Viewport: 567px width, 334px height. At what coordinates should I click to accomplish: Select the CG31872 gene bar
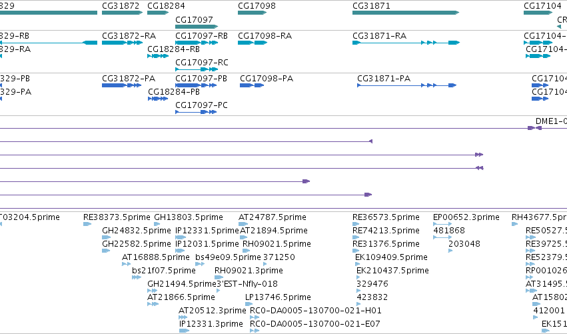pyautogui.click(x=122, y=13)
